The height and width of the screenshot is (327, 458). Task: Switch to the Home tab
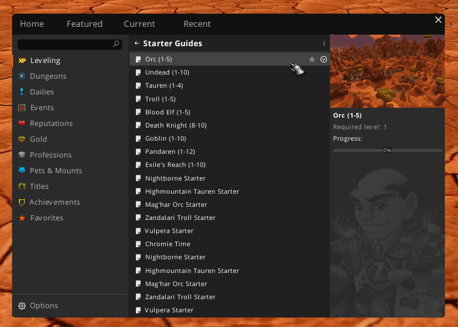point(32,24)
